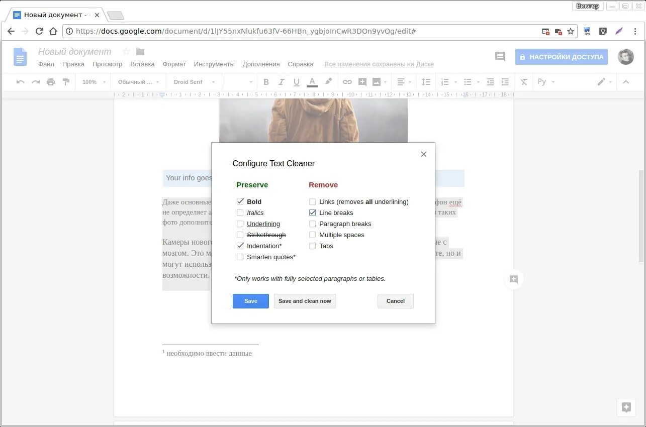Toggle Italic formatting in toolbar

point(282,82)
